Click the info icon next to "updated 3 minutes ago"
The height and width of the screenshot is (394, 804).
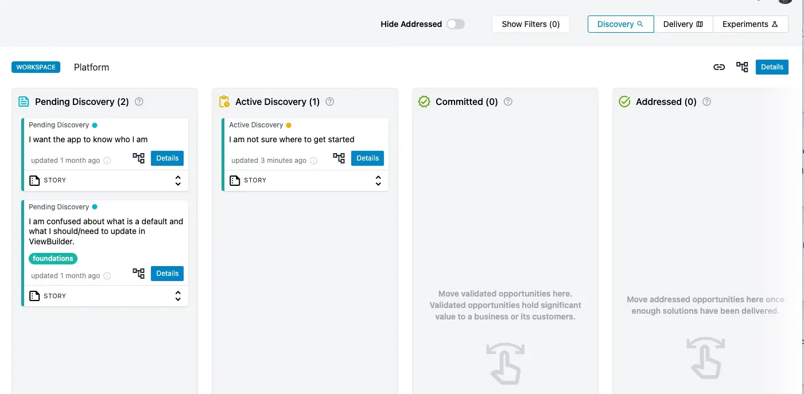(x=313, y=161)
